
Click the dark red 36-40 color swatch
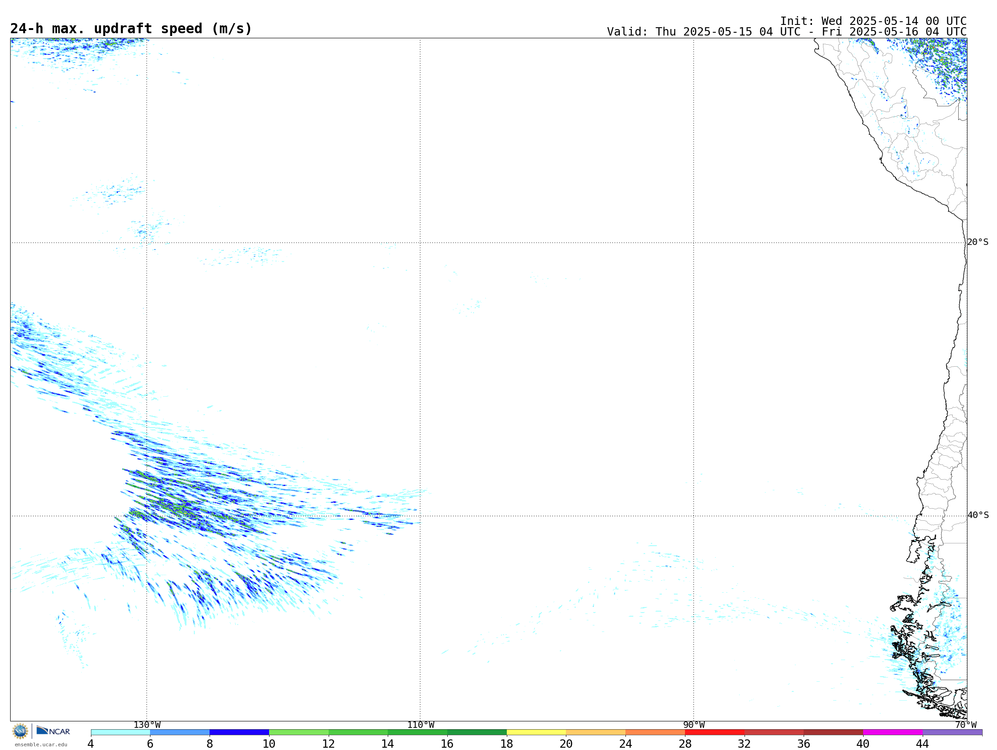[834, 732]
